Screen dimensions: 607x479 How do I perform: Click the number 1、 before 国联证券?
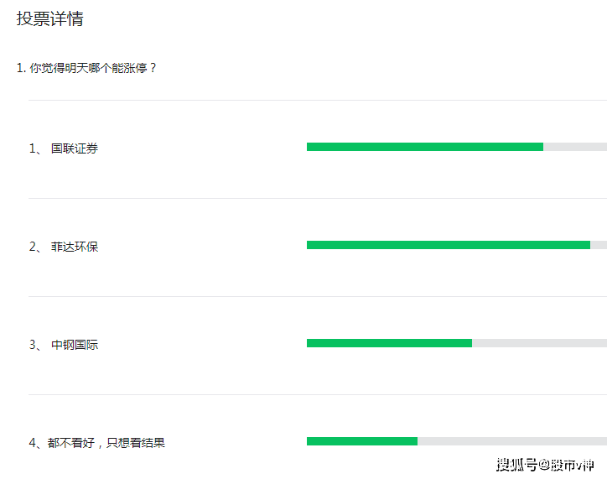click(x=35, y=148)
